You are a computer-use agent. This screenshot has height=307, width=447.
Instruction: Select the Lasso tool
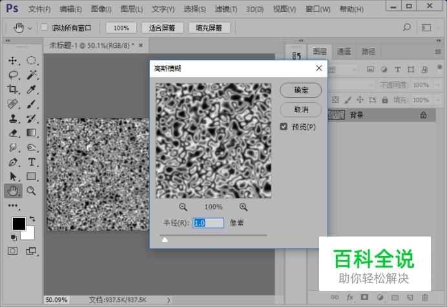[x=13, y=75]
